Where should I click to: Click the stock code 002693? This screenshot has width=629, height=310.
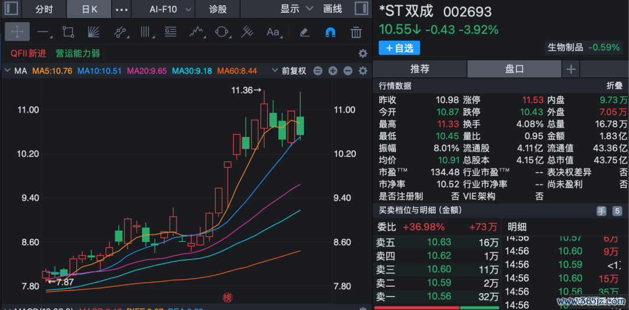tap(467, 12)
